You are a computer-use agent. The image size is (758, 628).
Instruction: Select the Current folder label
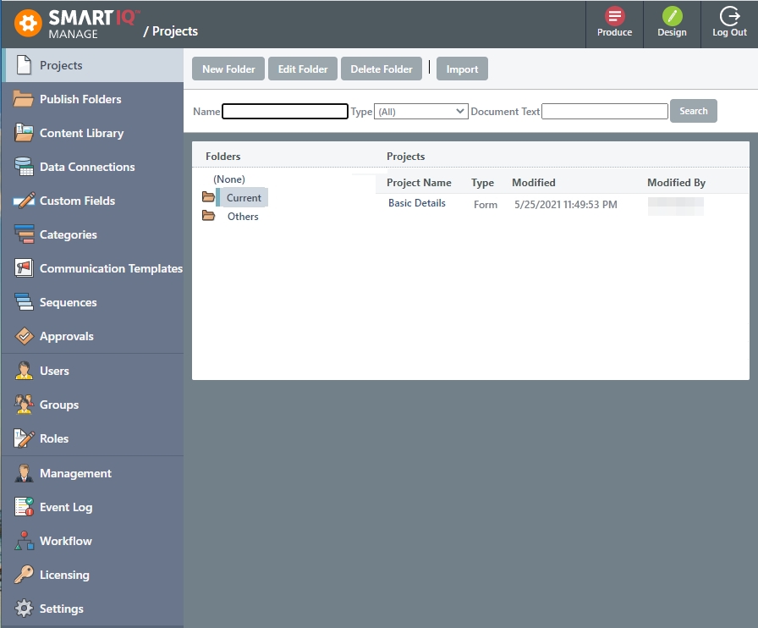[x=244, y=197]
